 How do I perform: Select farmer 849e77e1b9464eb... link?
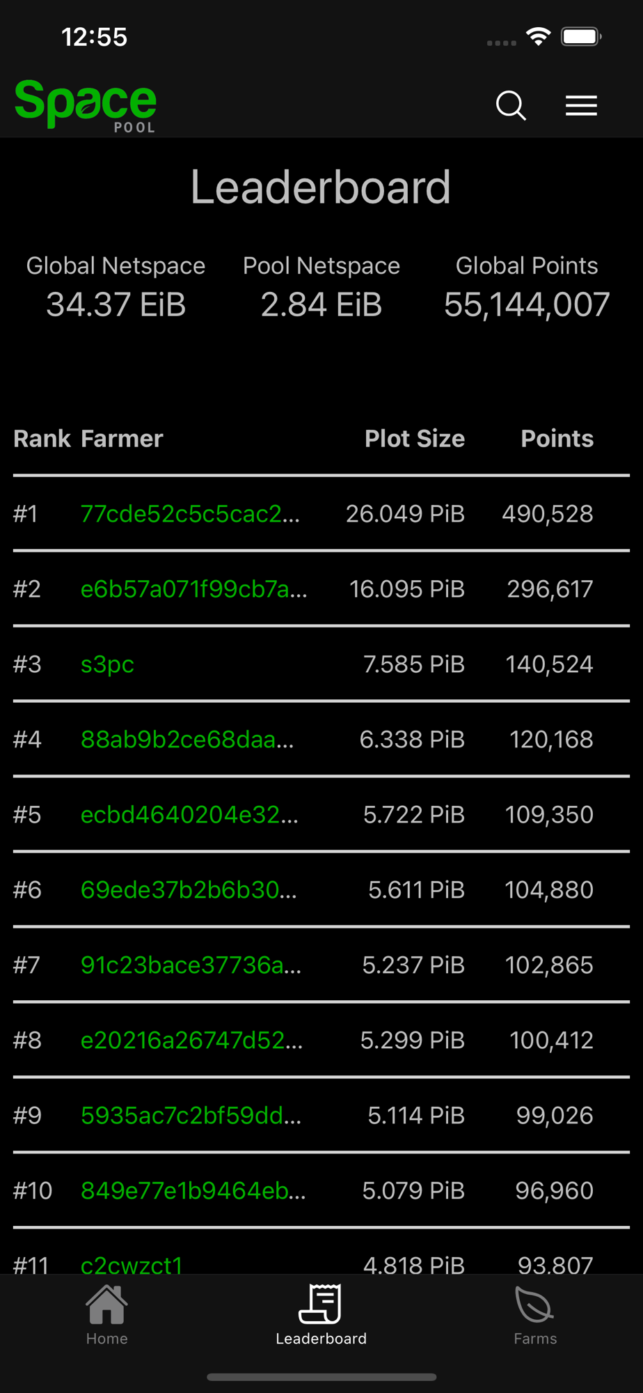[193, 1191]
